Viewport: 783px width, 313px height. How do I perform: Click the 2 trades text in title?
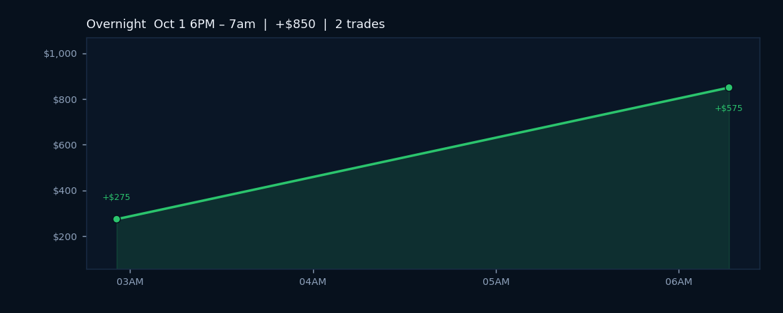[x=360, y=24]
